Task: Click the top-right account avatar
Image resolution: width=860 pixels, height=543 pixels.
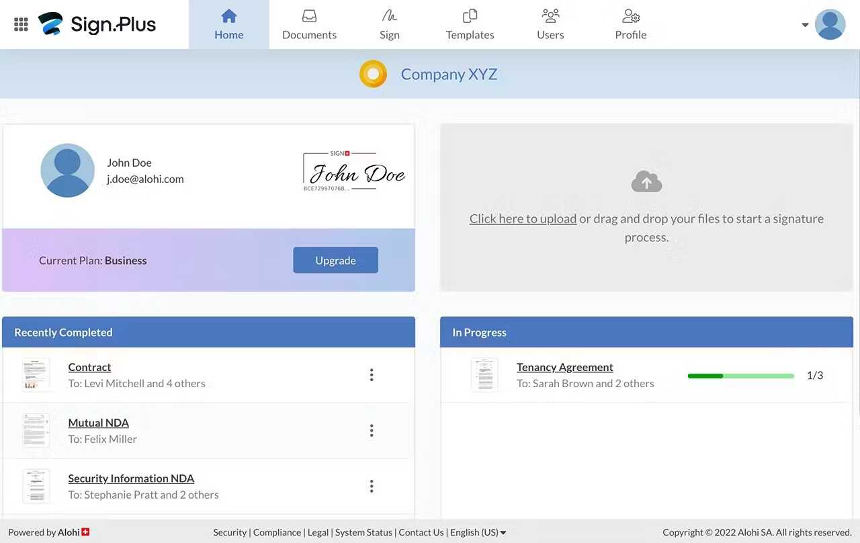Action: click(830, 24)
